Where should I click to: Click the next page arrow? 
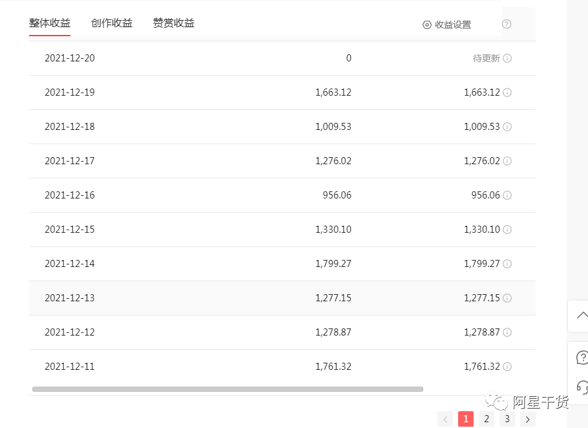[528, 419]
